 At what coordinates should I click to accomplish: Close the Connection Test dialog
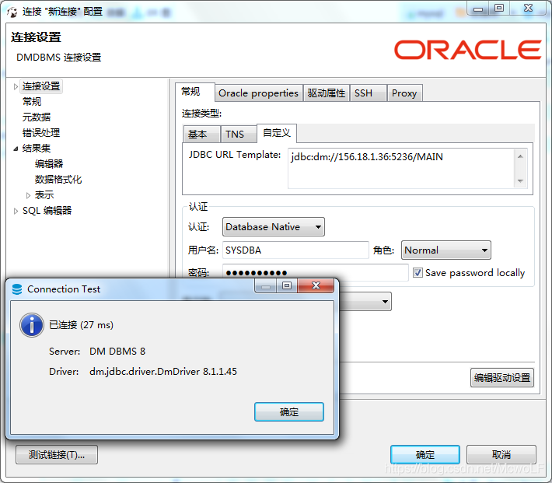[316, 285]
